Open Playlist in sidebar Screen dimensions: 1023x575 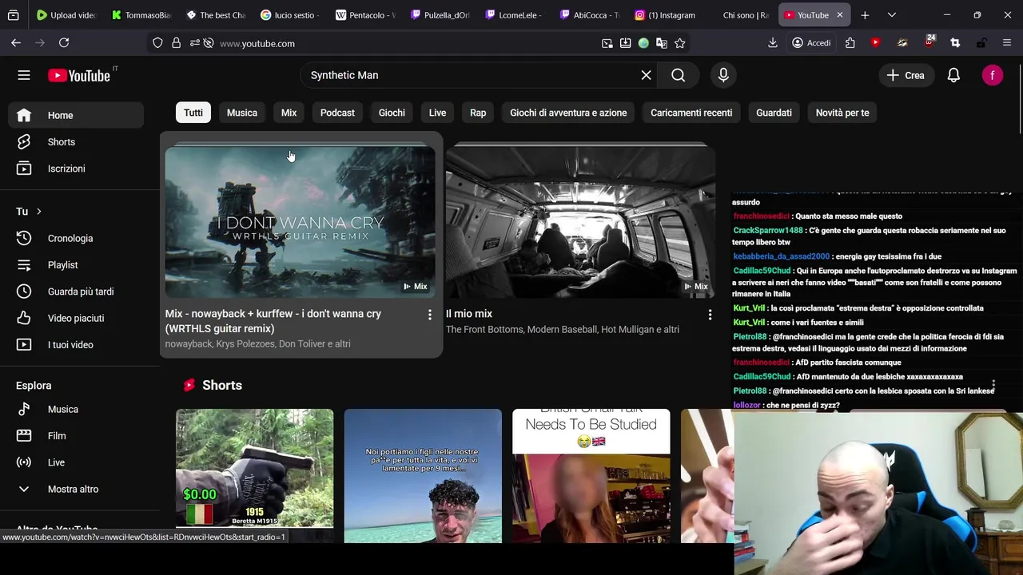(76, 265)
